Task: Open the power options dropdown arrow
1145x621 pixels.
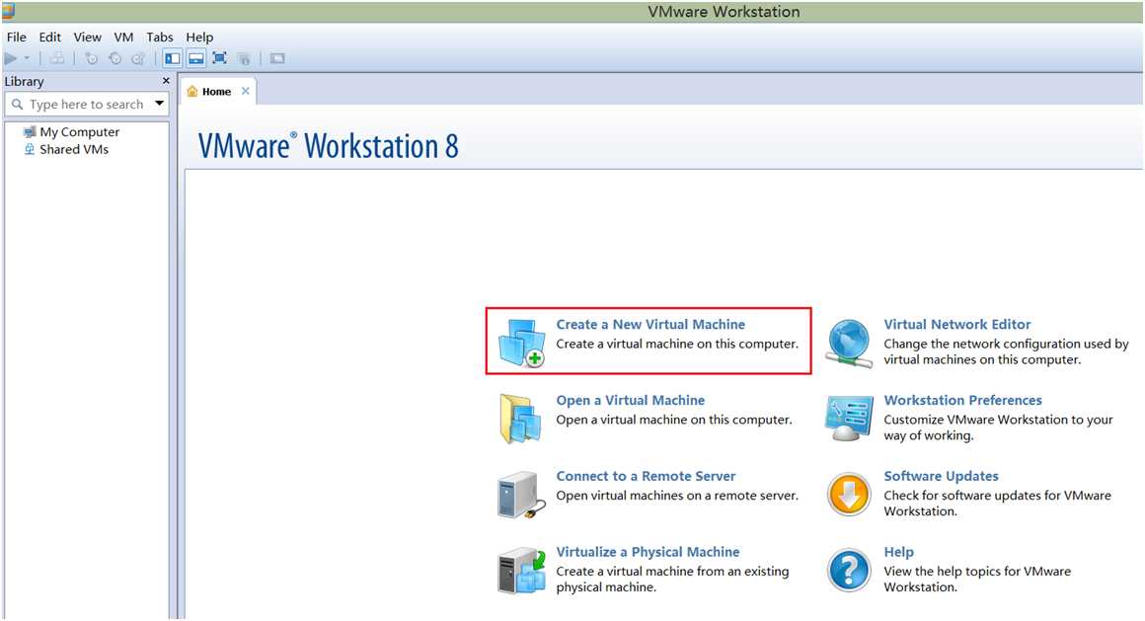Action: (27, 58)
